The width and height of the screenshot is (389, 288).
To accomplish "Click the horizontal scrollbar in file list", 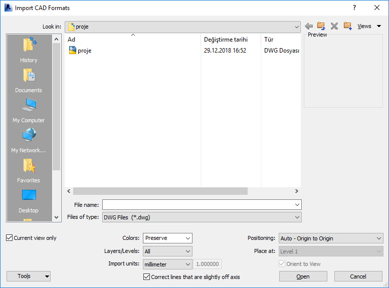I will 160,191.
